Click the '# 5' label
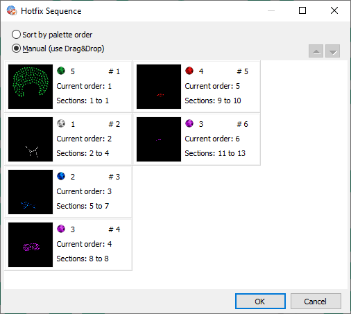 [243, 71]
